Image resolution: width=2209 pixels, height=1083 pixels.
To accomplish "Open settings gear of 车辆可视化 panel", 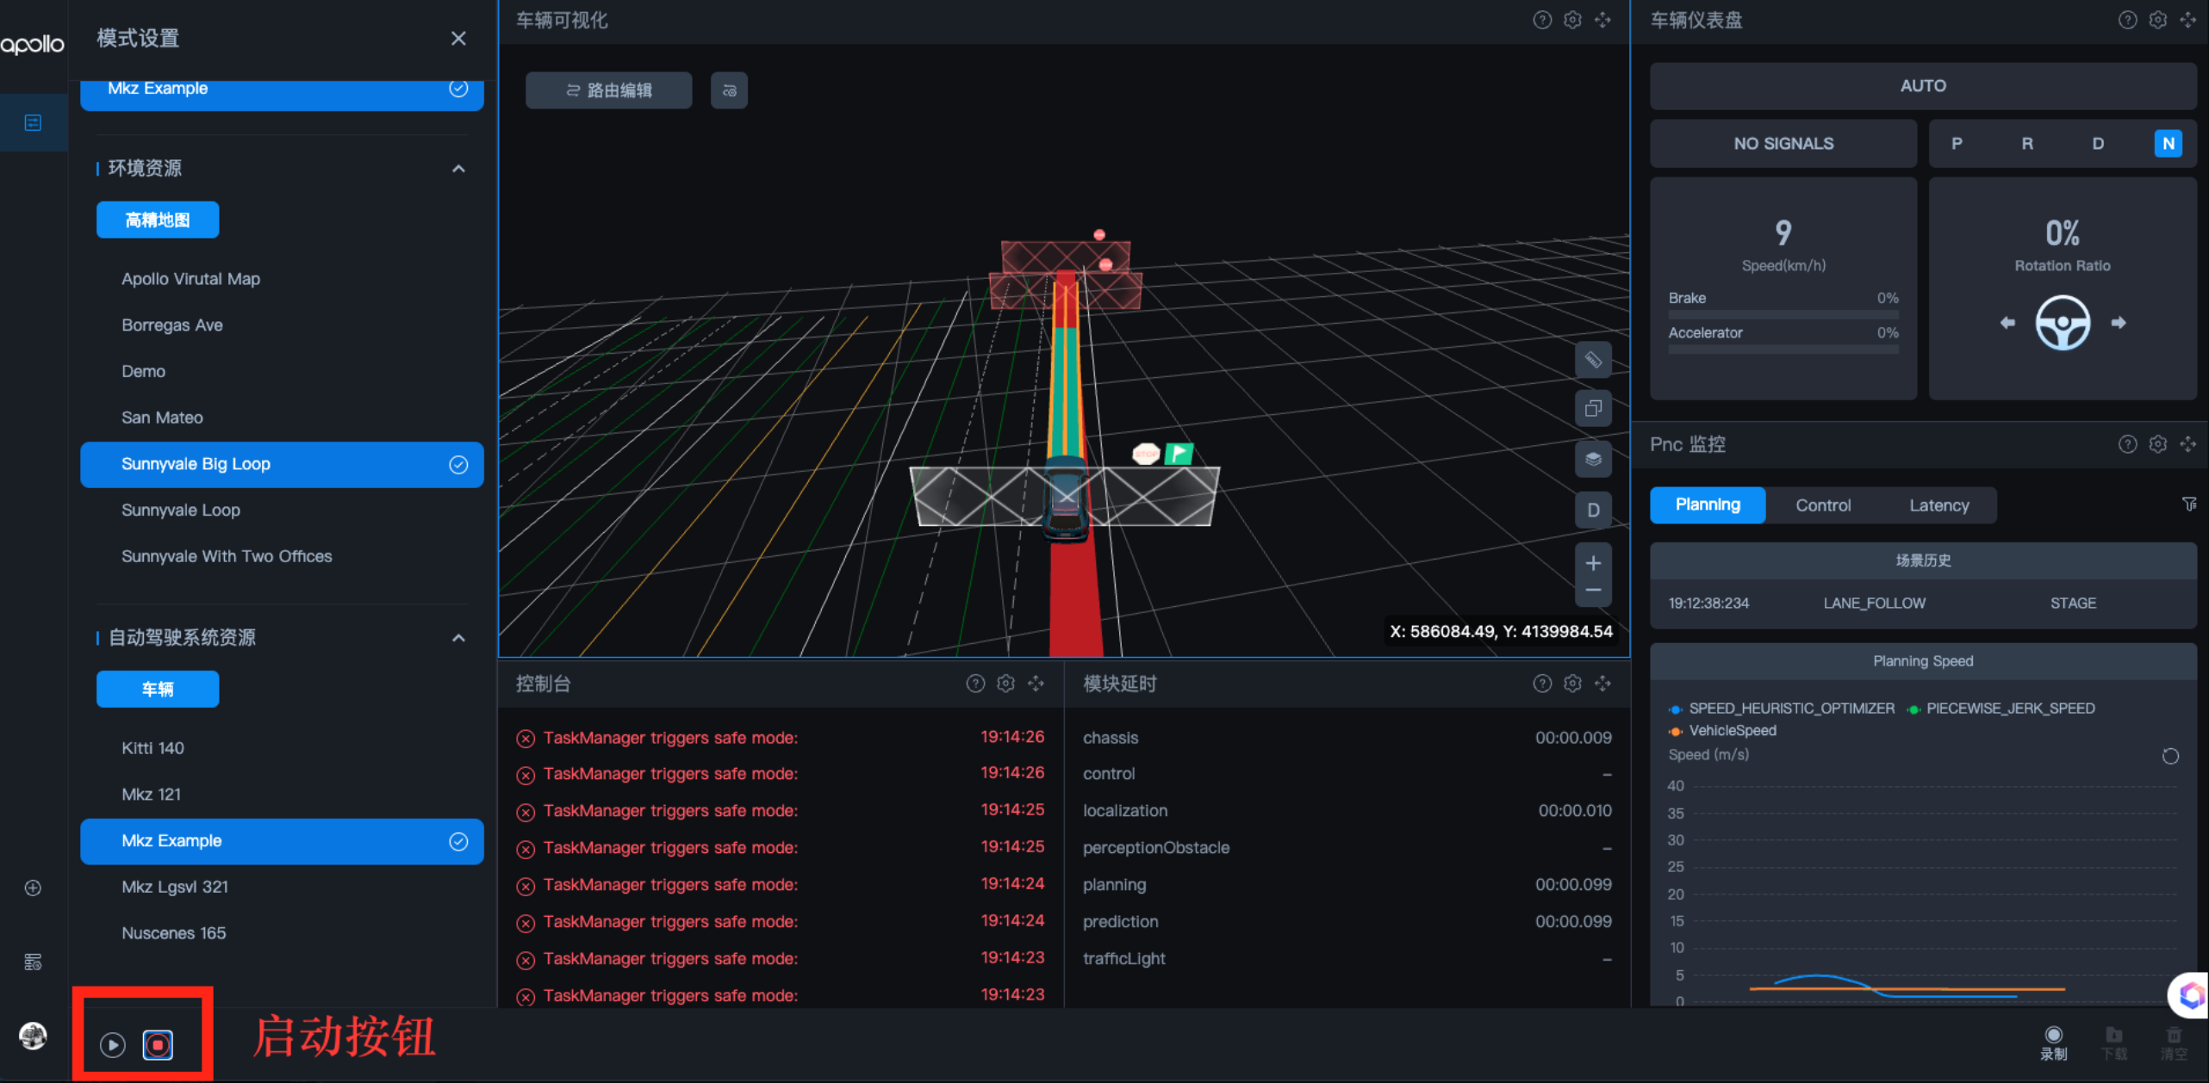I will [1572, 20].
